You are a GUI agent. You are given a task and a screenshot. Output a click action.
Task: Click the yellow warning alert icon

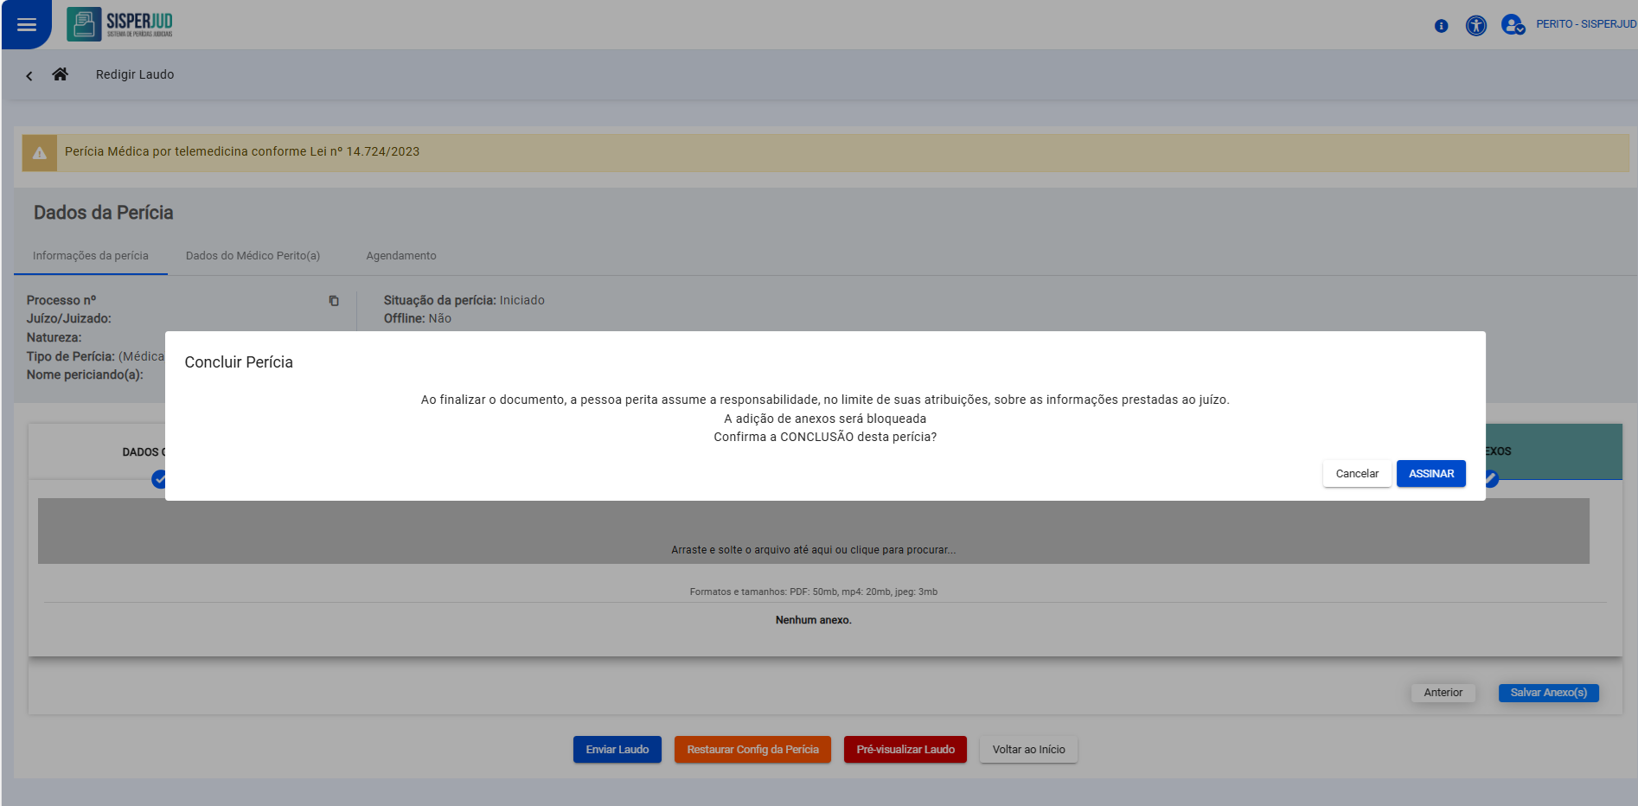point(40,153)
